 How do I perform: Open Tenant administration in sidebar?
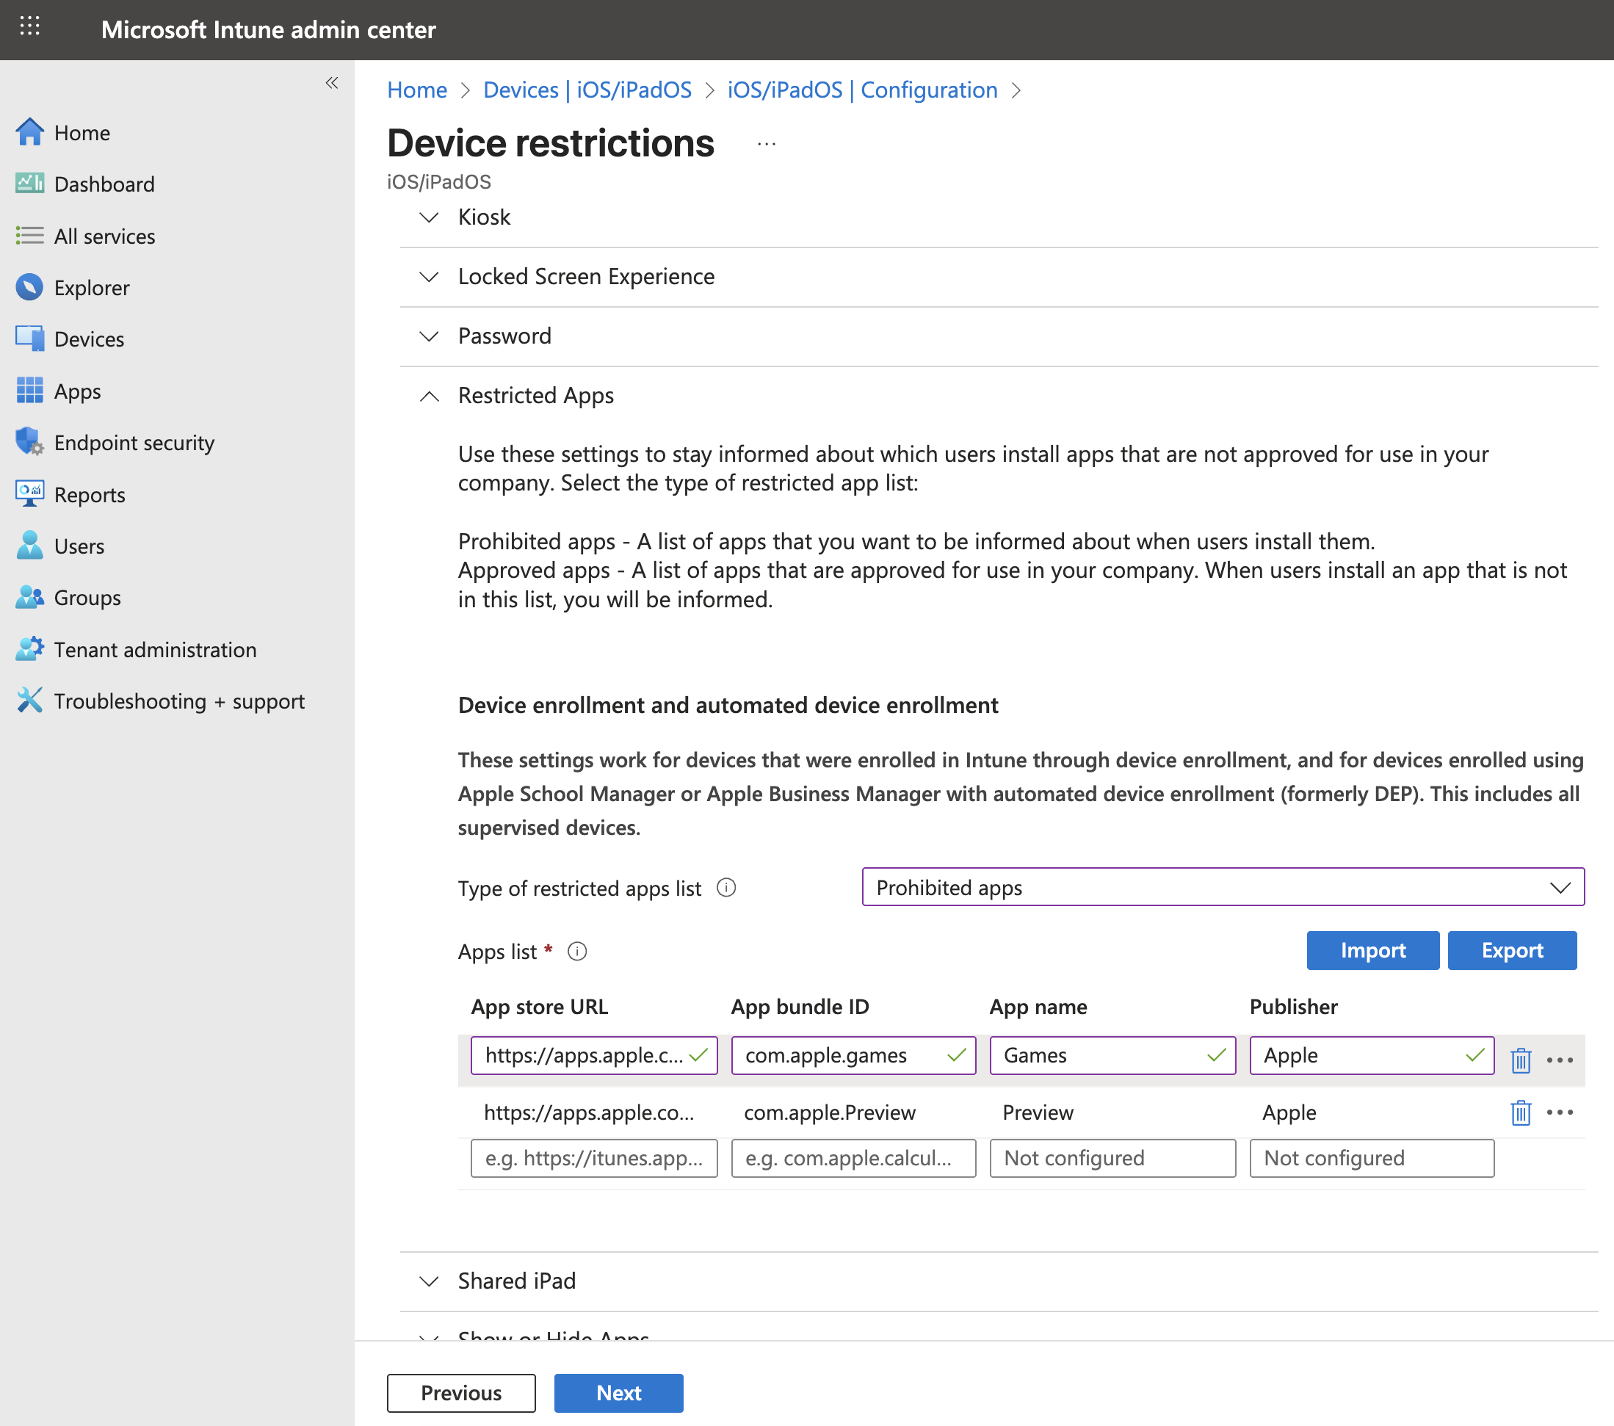(x=155, y=649)
